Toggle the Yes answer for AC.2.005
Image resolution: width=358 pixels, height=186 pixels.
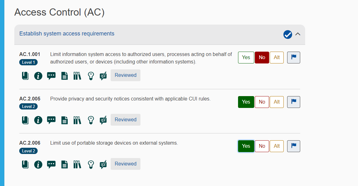(x=246, y=102)
